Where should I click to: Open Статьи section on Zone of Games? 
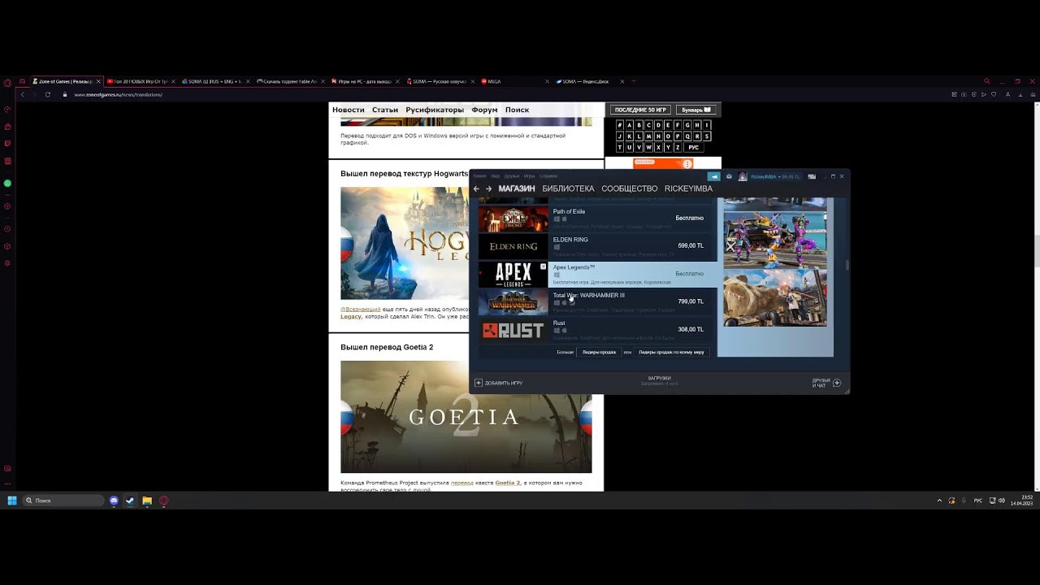tap(385, 110)
